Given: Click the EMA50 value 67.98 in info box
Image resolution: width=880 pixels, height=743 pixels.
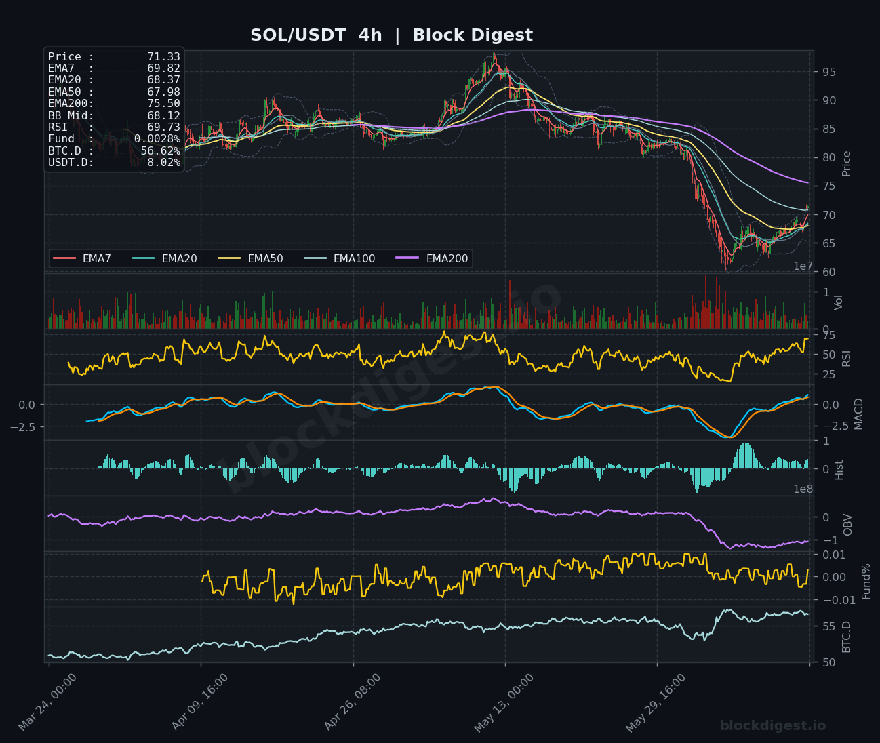Looking at the screenshot, I should point(163,92).
